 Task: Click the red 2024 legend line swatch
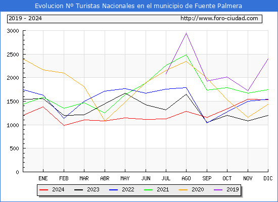point(43,190)
